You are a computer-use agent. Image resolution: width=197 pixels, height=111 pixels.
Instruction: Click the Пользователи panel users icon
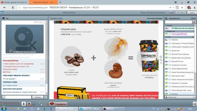coord(167,18)
